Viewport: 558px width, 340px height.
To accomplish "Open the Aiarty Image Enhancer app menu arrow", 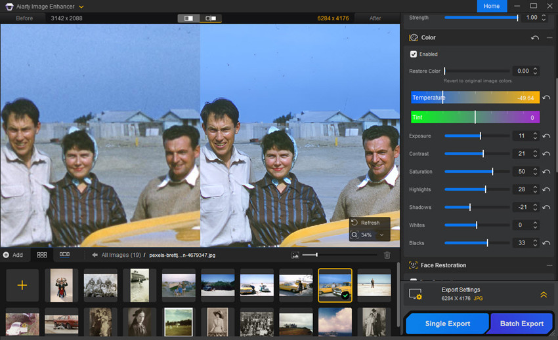I will click(x=81, y=7).
